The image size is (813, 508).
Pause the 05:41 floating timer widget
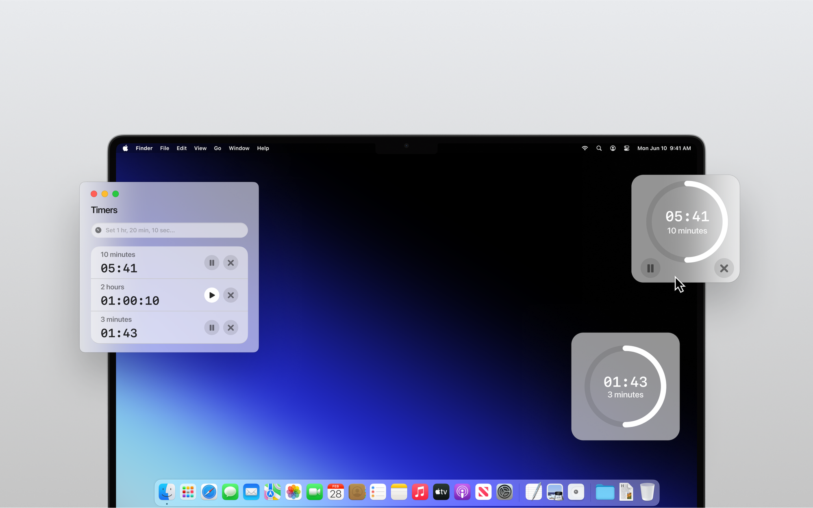pyautogui.click(x=650, y=268)
